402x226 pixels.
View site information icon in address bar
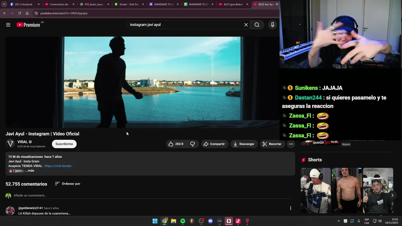click(x=36, y=13)
